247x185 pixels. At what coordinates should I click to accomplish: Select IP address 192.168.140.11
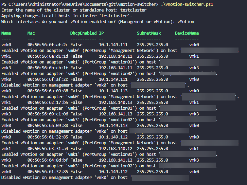[116, 56]
